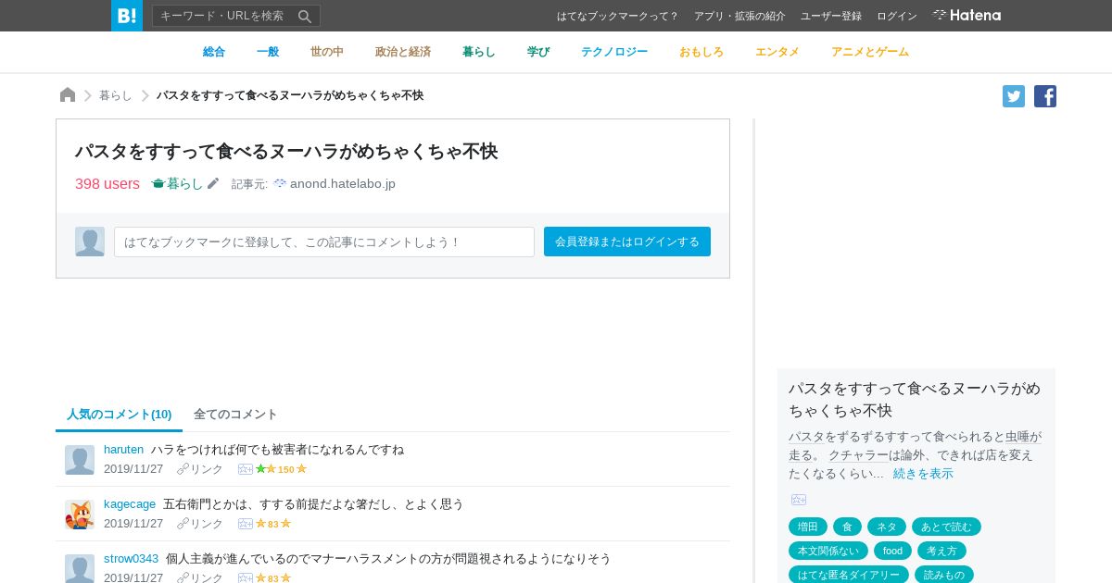Select the アニメとゲーム category menu
Image resolution: width=1112 pixels, height=583 pixels.
[870, 52]
